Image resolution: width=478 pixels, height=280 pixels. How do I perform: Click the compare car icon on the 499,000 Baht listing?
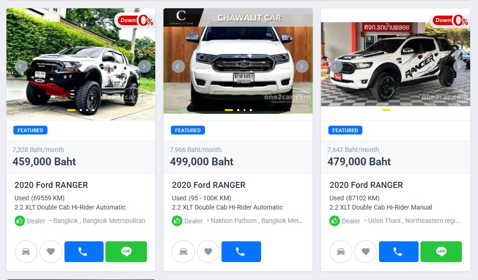183,251
